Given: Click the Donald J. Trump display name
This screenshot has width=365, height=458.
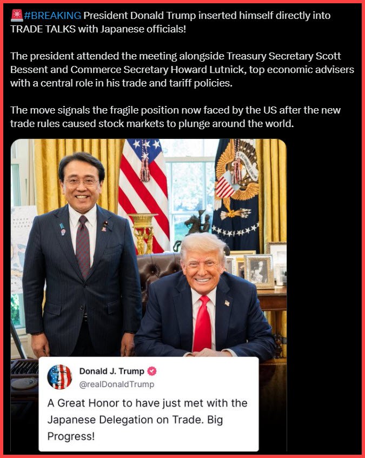Looking at the screenshot, I should point(112,371).
